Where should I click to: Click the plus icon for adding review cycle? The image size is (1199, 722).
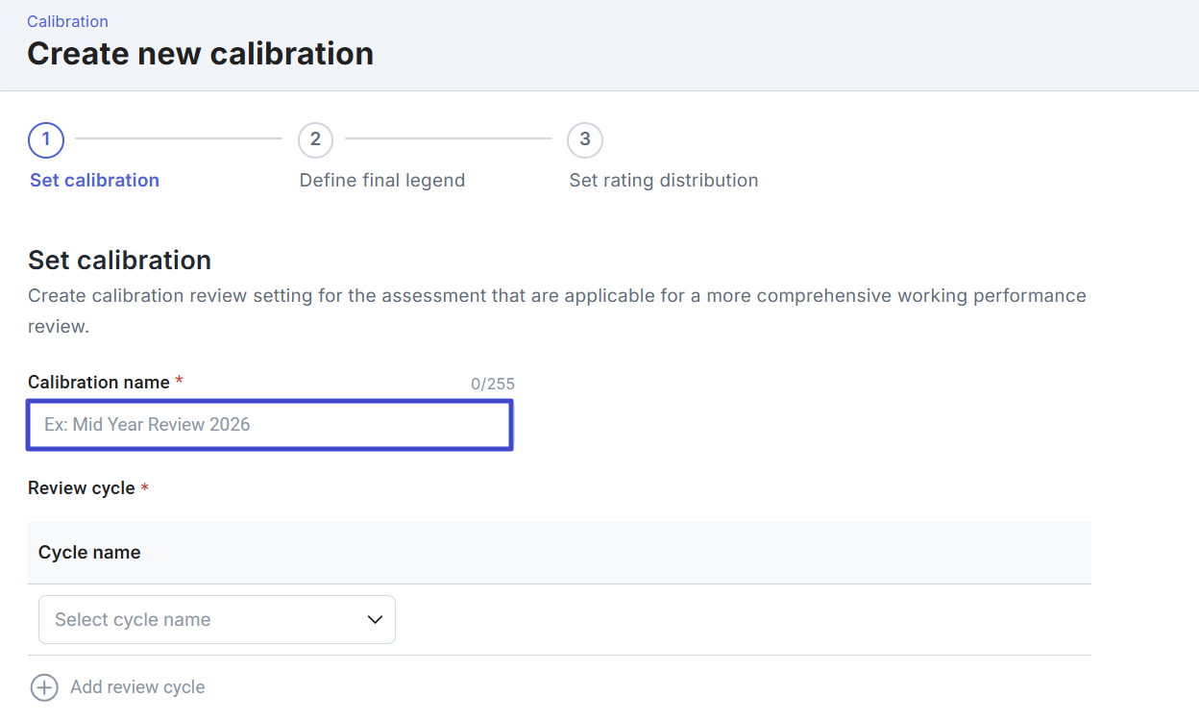(44, 687)
